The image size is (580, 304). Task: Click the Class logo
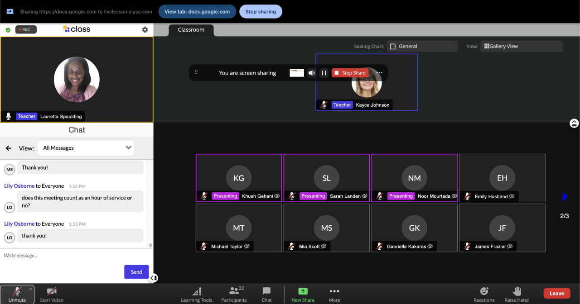coord(77,29)
